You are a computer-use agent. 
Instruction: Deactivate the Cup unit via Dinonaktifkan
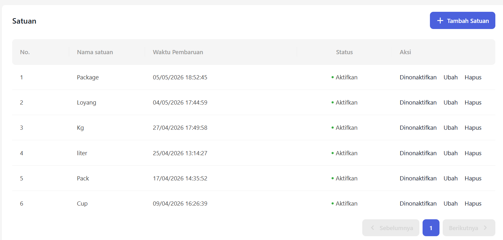(418, 203)
